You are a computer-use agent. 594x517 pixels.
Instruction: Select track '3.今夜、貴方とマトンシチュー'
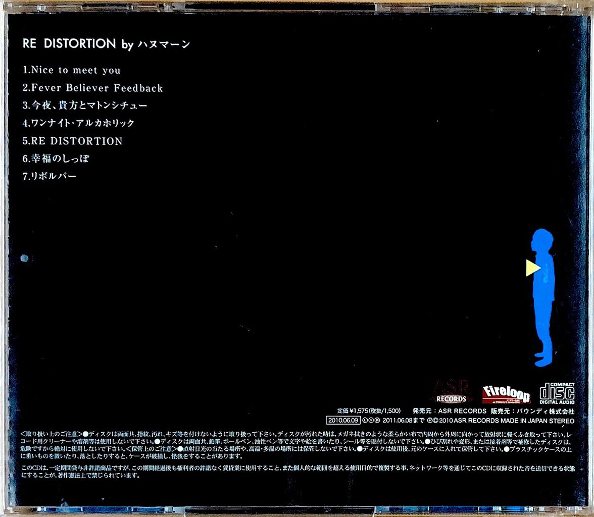[x=85, y=106]
